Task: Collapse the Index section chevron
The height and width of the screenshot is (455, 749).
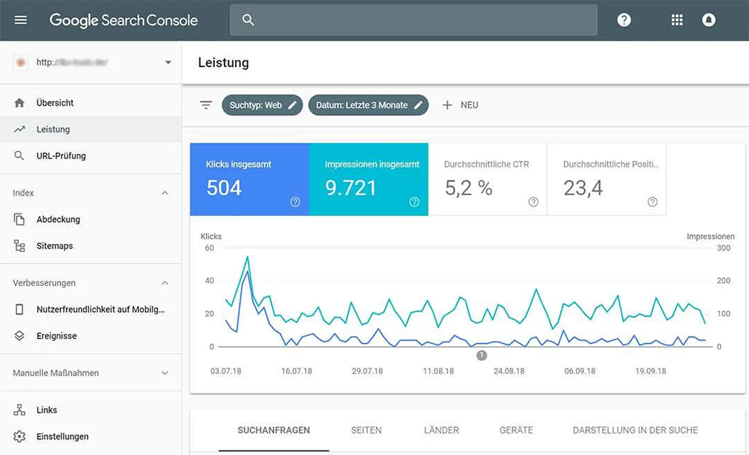Action: 165,193
